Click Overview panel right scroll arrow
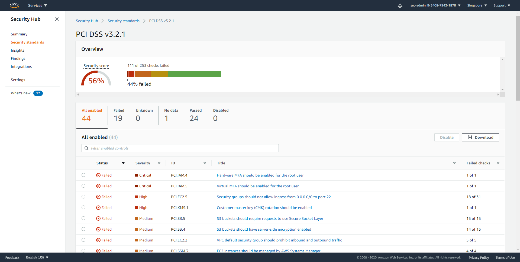Screen dimensions: 520x262 [x=498, y=95]
